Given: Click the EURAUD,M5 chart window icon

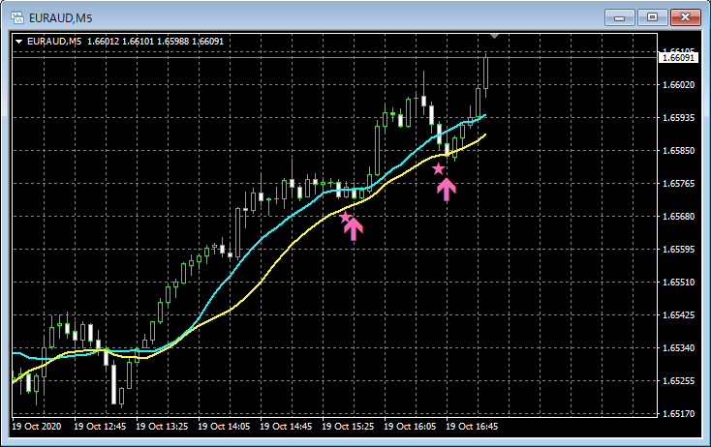Looking at the screenshot, I should coord(17,17).
